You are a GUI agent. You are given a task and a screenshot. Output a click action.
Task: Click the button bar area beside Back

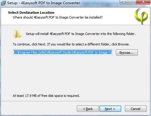[39, 109]
